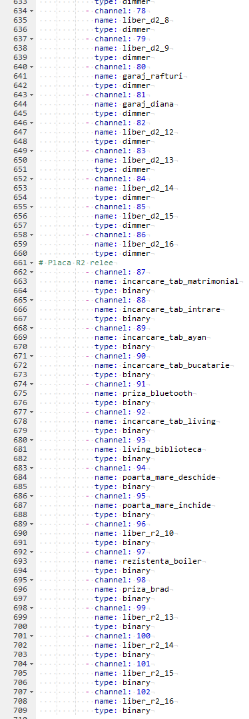
Task: Click 'liber_r2_16' value
Action: click(x=148, y=701)
